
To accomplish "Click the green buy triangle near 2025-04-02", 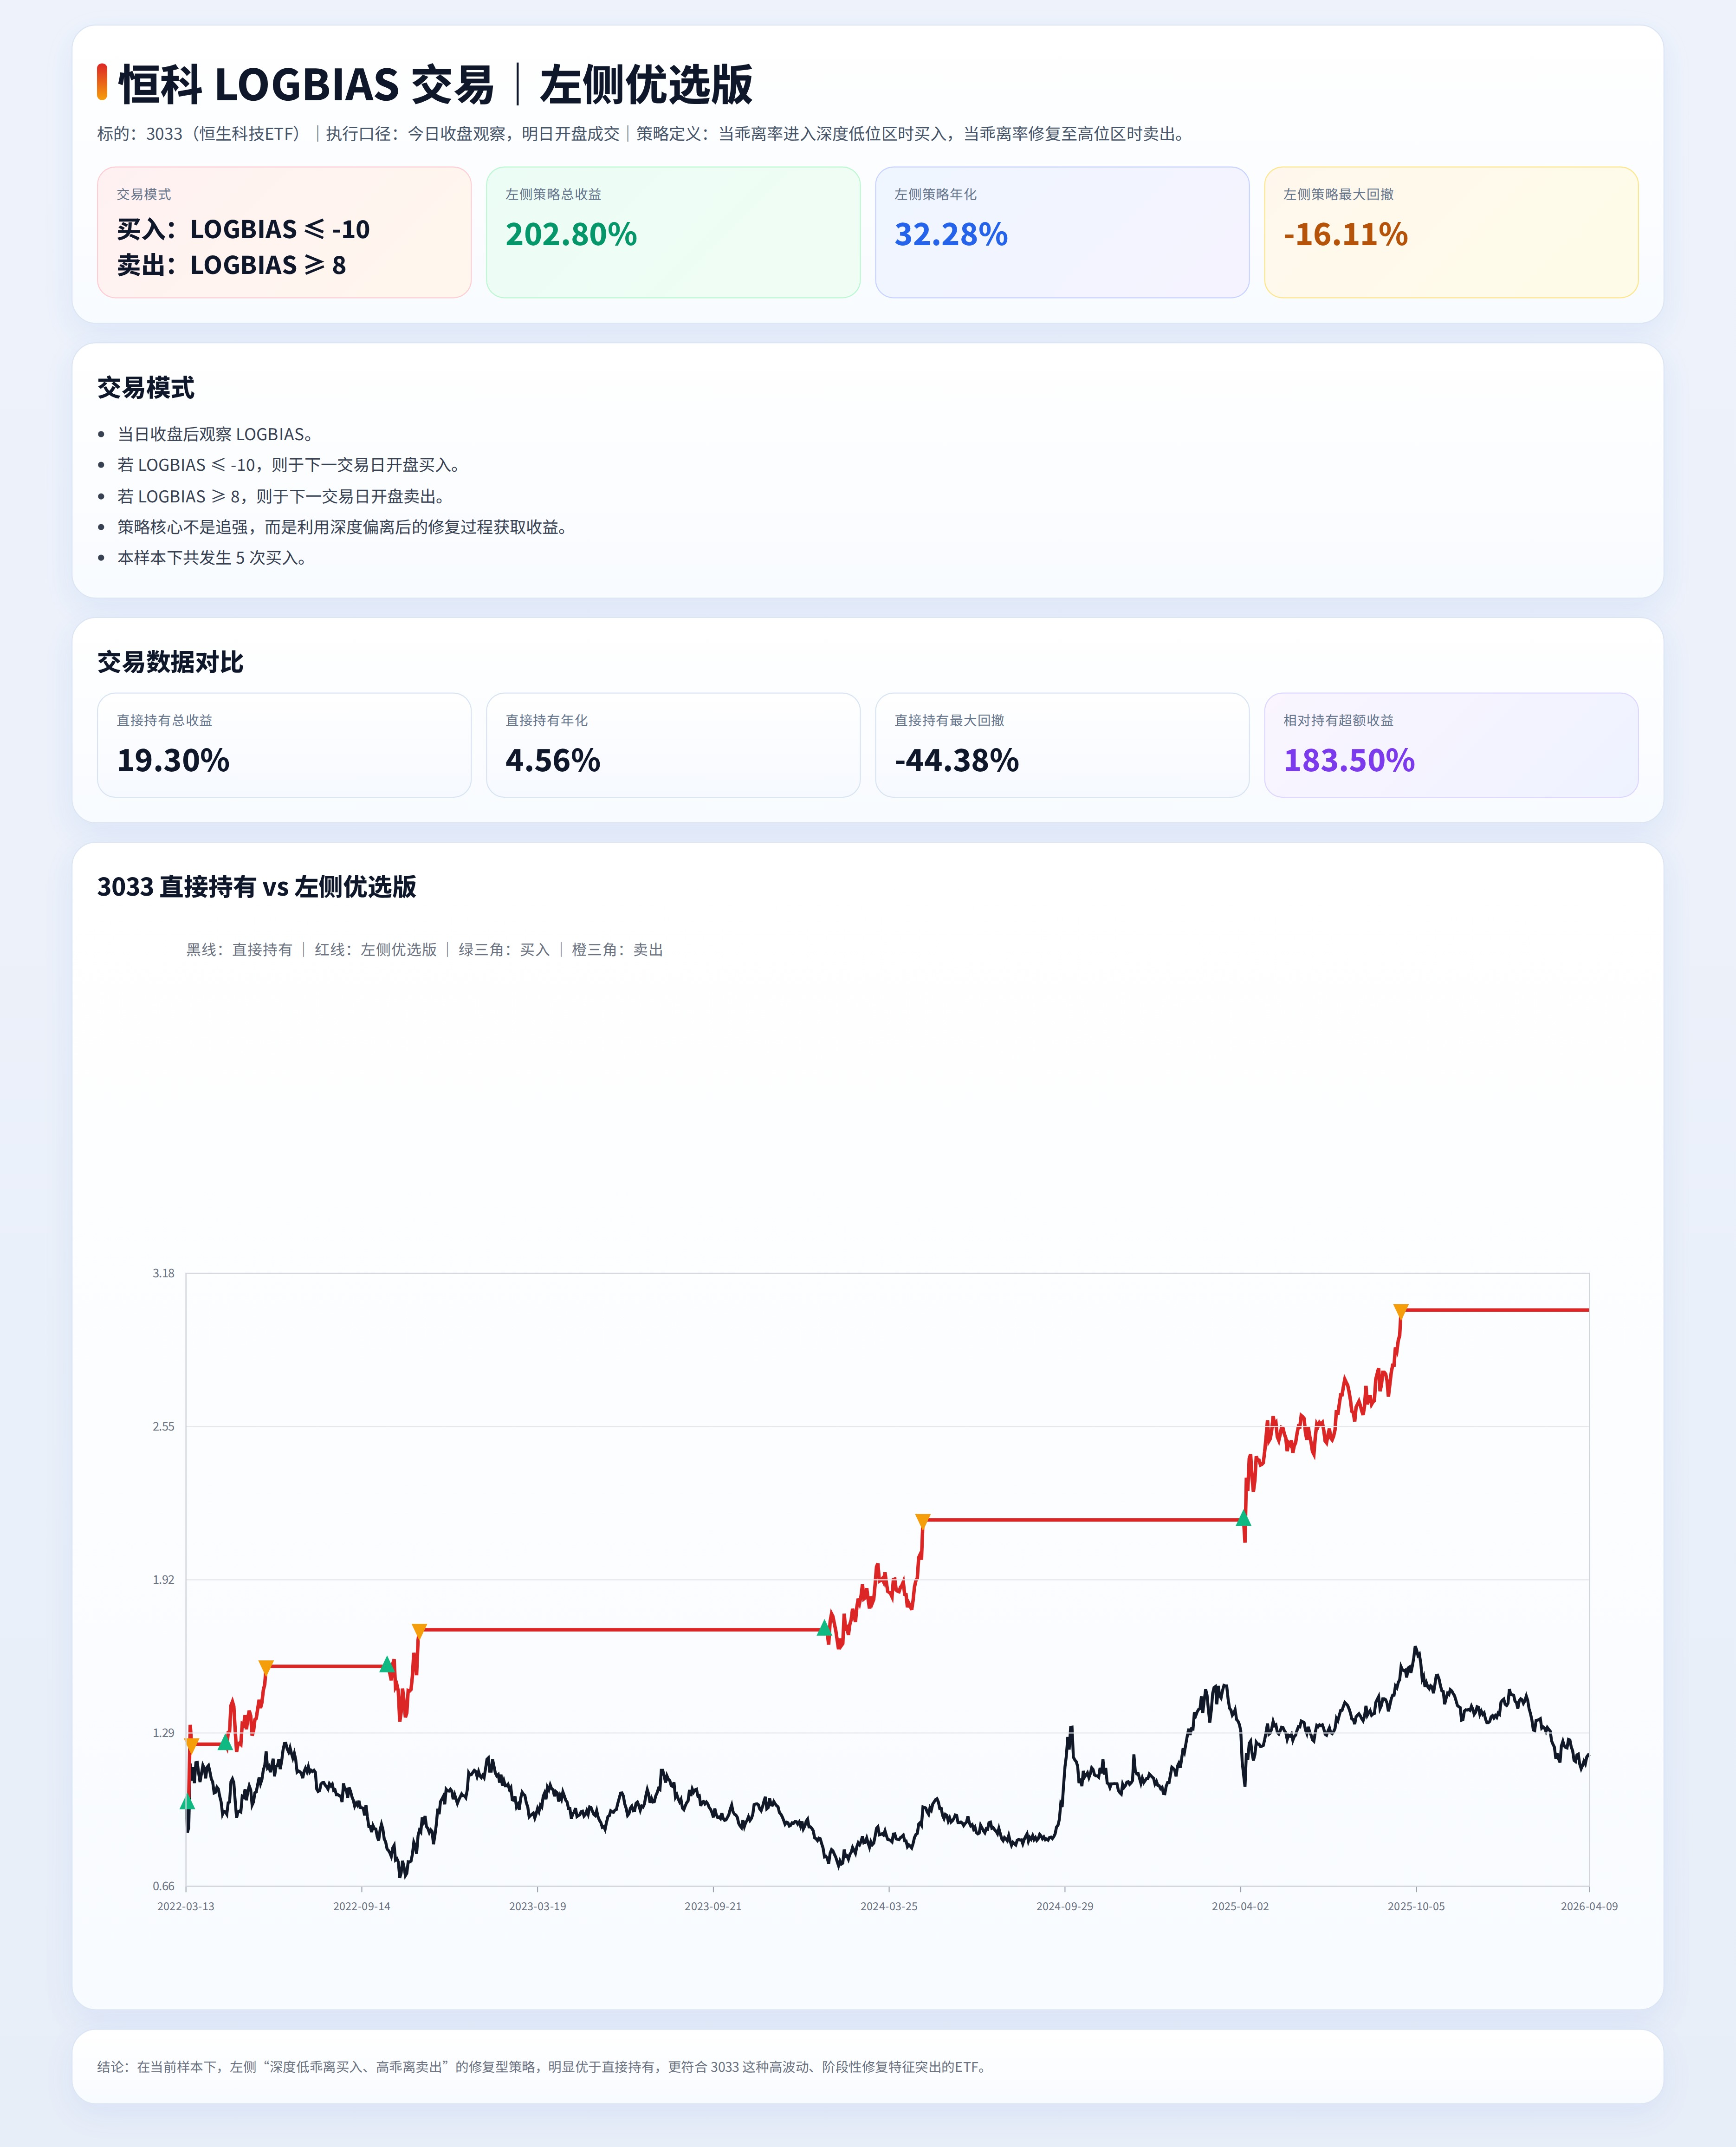I will click(x=1243, y=1519).
